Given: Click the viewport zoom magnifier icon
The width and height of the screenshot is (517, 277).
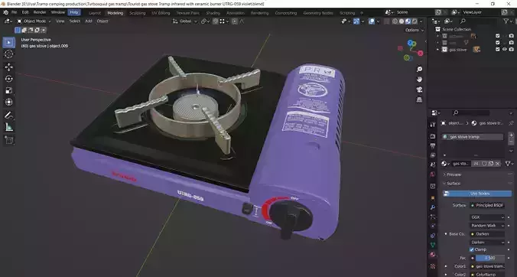Looking at the screenshot, I should click(419, 69).
